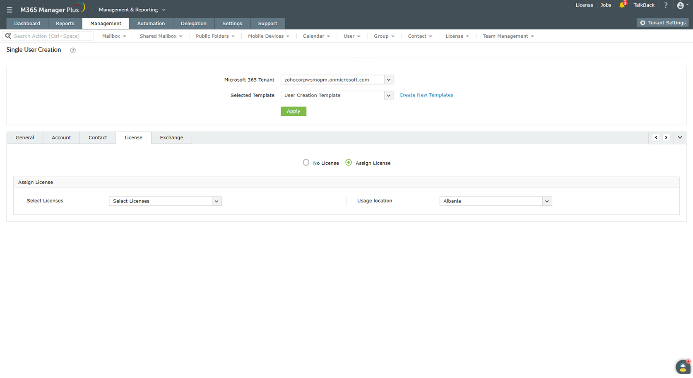This screenshot has height=378, width=693.
Task: Open the Create New Templates link
Action: (426, 95)
